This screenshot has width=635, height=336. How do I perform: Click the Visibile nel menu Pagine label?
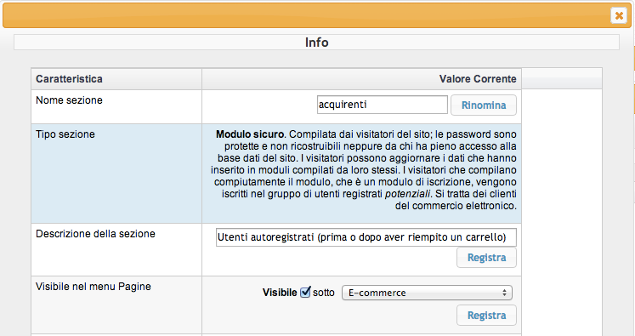pos(94,287)
